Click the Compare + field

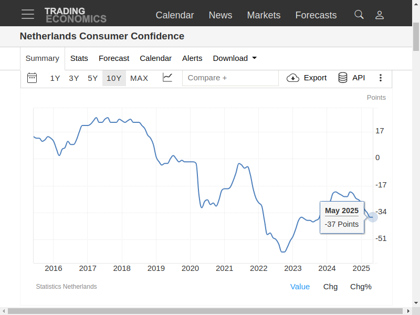point(230,78)
